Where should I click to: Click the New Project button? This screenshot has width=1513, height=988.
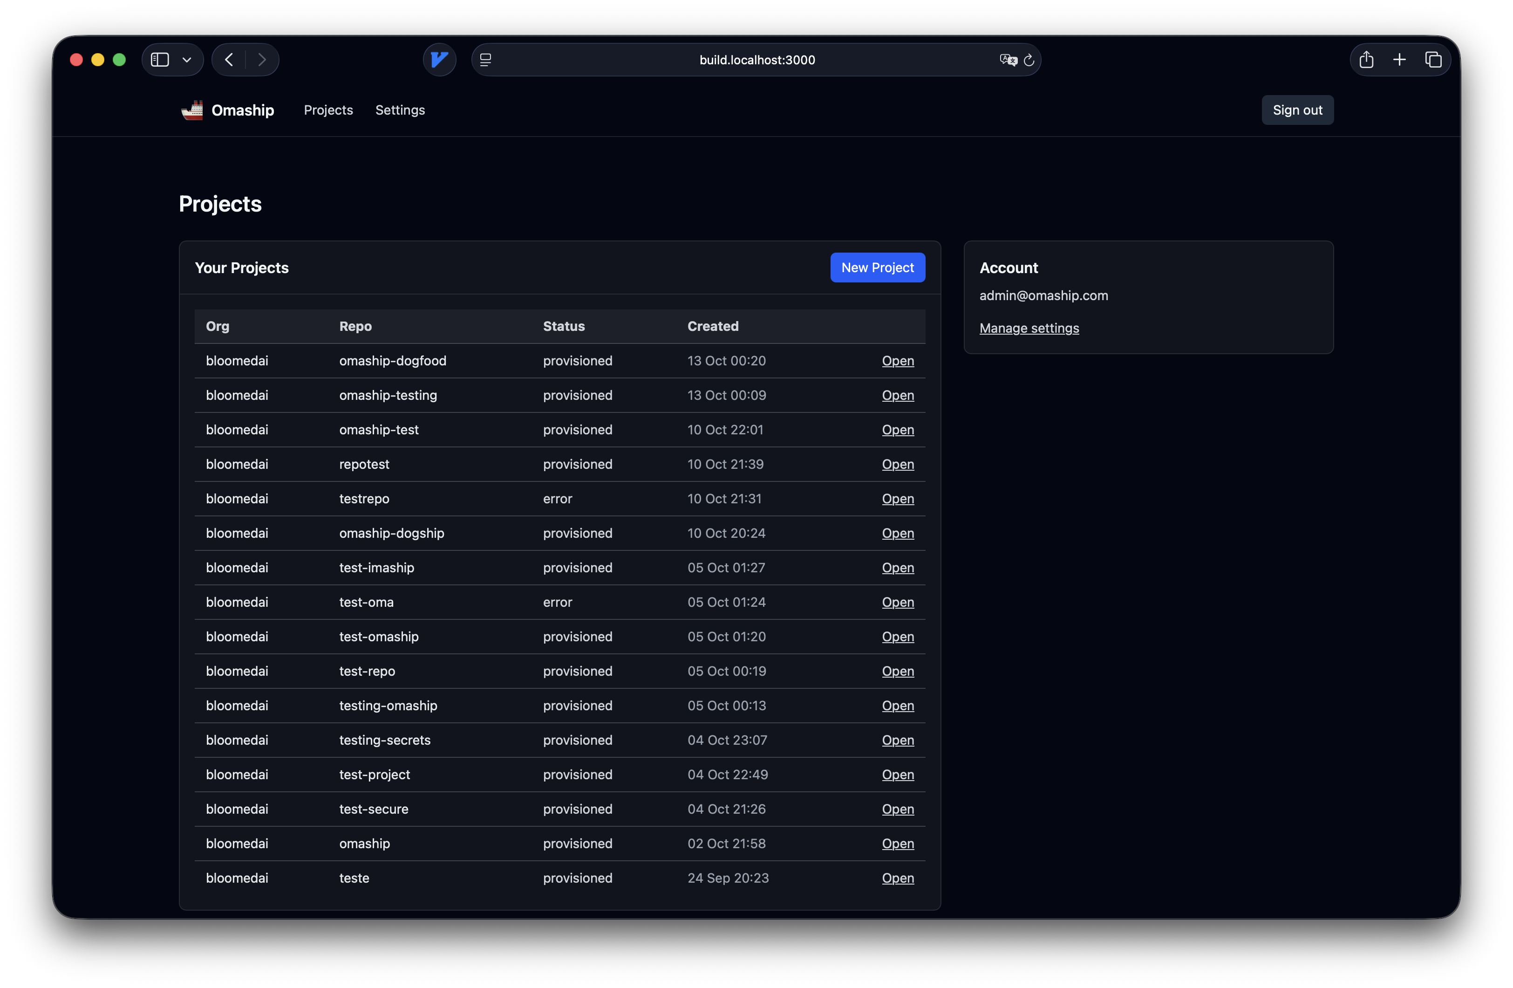[x=877, y=268]
